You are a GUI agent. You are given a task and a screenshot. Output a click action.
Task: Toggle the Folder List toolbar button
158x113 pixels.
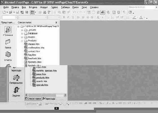point(32,12)
